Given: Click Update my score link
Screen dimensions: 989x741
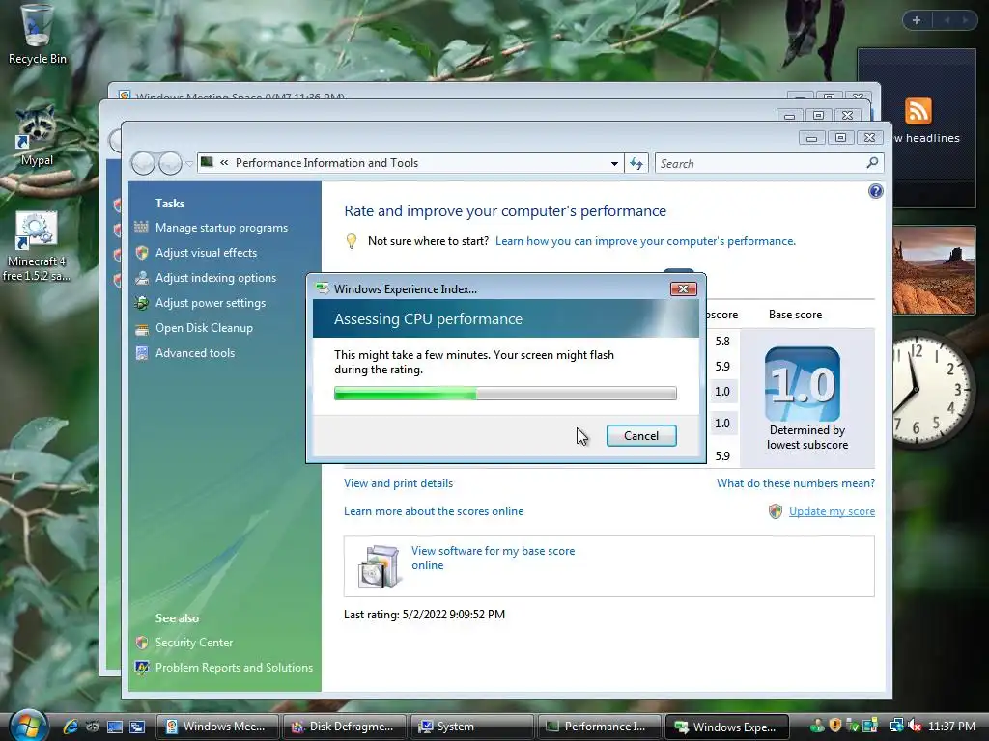Looking at the screenshot, I should point(832,511).
